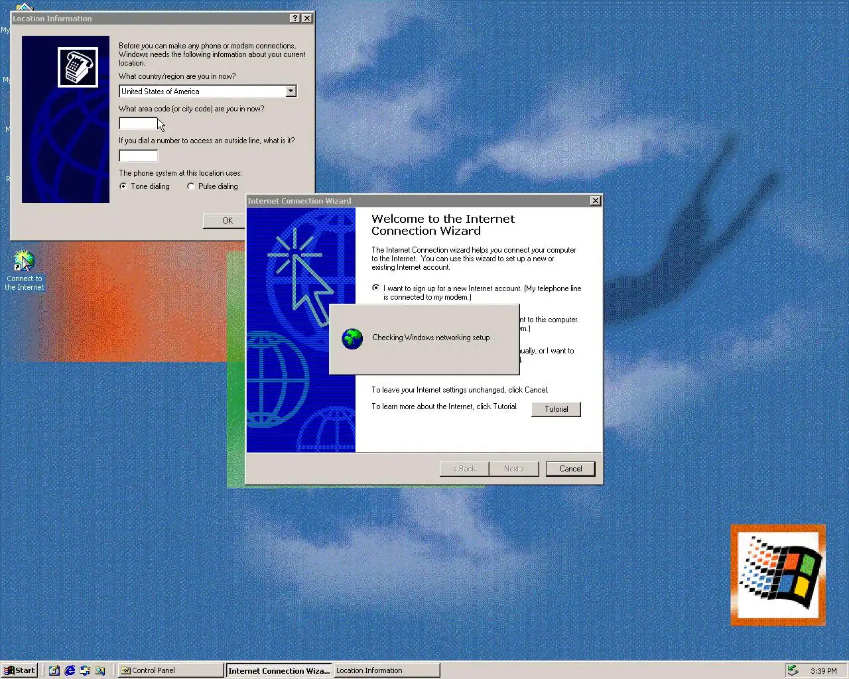Switch to Location Information taskbar button
The width and height of the screenshot is (849, 679).
point(387,670)
